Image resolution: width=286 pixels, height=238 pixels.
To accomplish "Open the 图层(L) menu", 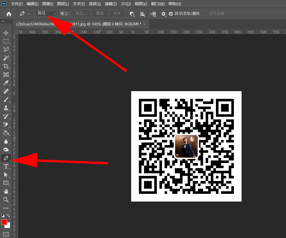I will pyautogui.click(x=63, y=4).
